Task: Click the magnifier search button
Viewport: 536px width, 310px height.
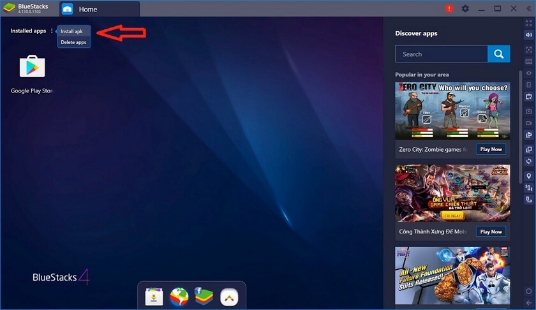Action: 499,54
